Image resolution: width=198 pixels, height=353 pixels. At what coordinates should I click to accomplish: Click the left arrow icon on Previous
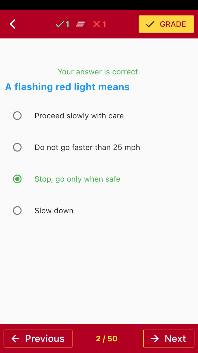point(15,338)
